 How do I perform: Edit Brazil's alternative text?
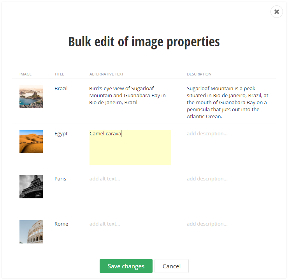click(128, 96)
